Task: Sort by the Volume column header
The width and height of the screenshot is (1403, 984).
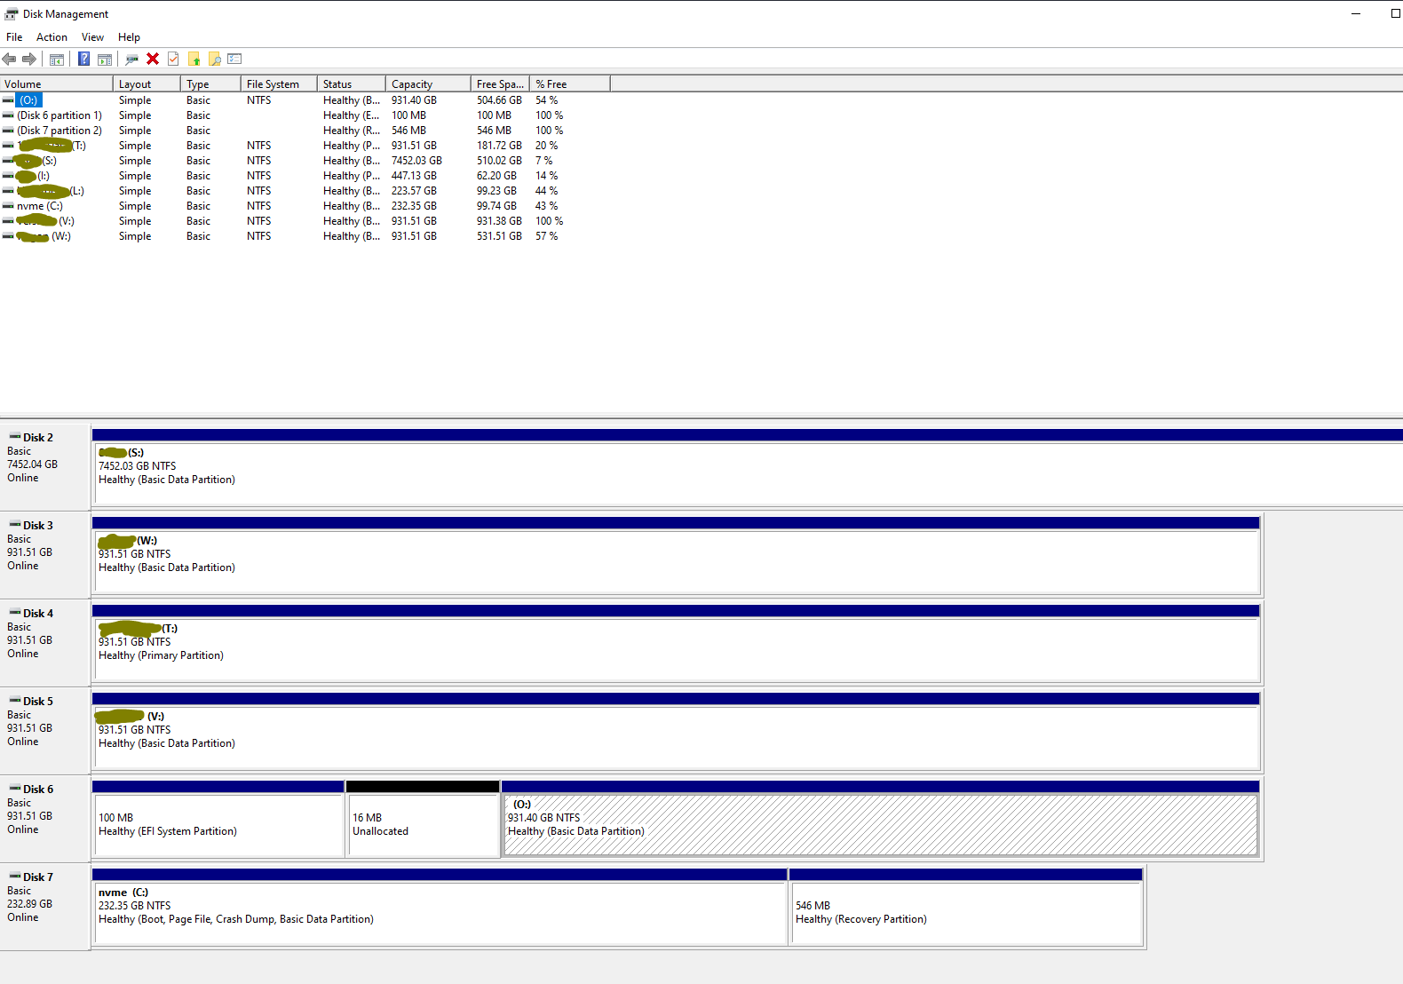Action: pos(57,84)
